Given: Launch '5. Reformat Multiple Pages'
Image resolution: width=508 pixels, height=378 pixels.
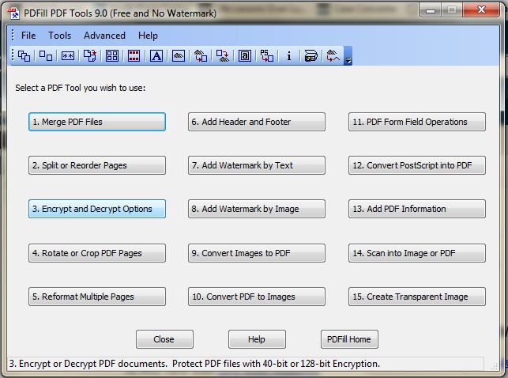Looking at the screenshot, I should coord(97,297).
